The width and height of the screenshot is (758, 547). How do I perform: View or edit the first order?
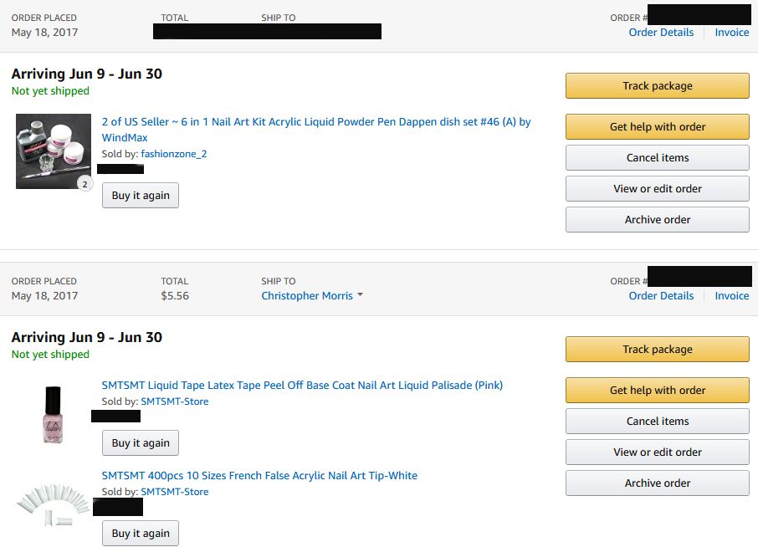(x=657, y=189)
